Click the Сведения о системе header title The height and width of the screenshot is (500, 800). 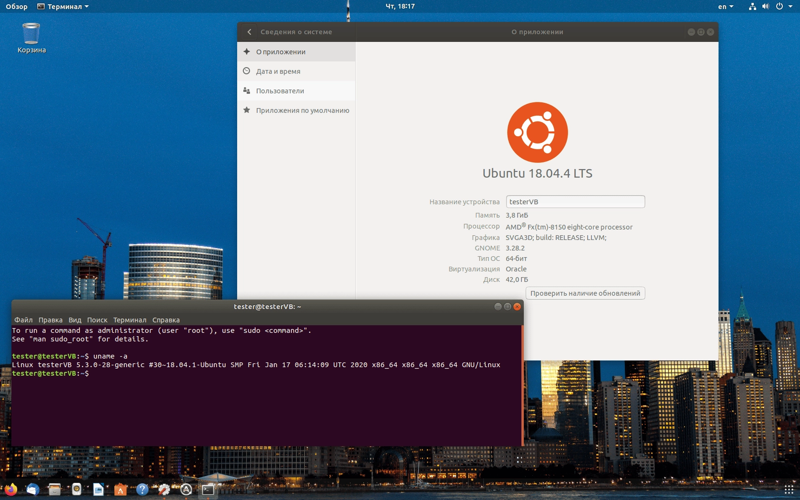[296, 32]
